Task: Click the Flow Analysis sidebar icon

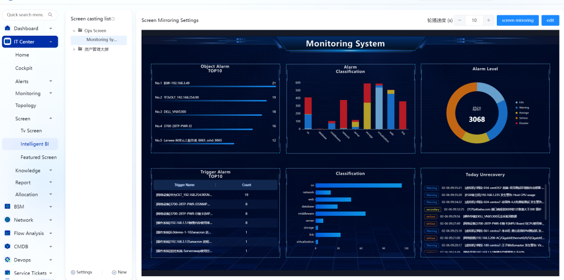Action: pos(7,233)
